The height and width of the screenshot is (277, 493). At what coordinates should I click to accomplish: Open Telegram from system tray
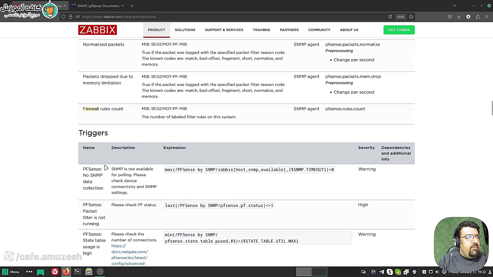pyautogui.click(x=382, y=272)
